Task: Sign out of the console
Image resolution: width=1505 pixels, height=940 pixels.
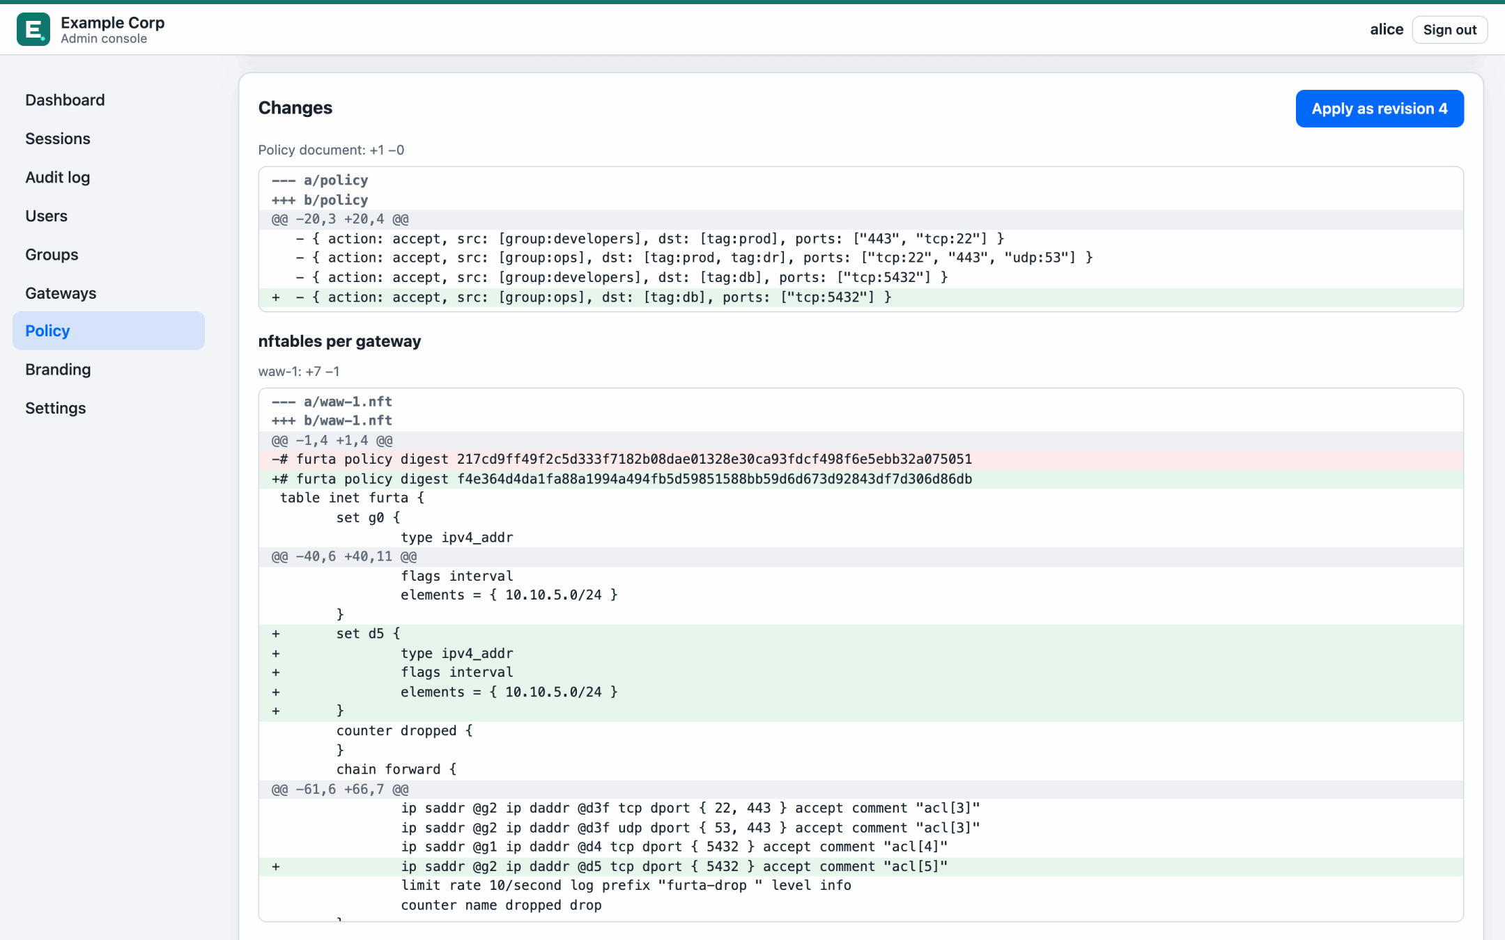Action: click(x=1449, y=30)
